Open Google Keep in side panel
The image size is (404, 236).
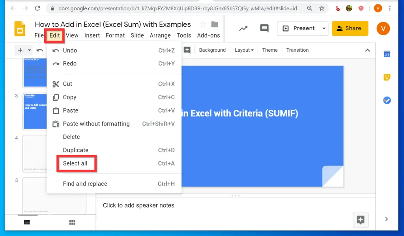387,77
